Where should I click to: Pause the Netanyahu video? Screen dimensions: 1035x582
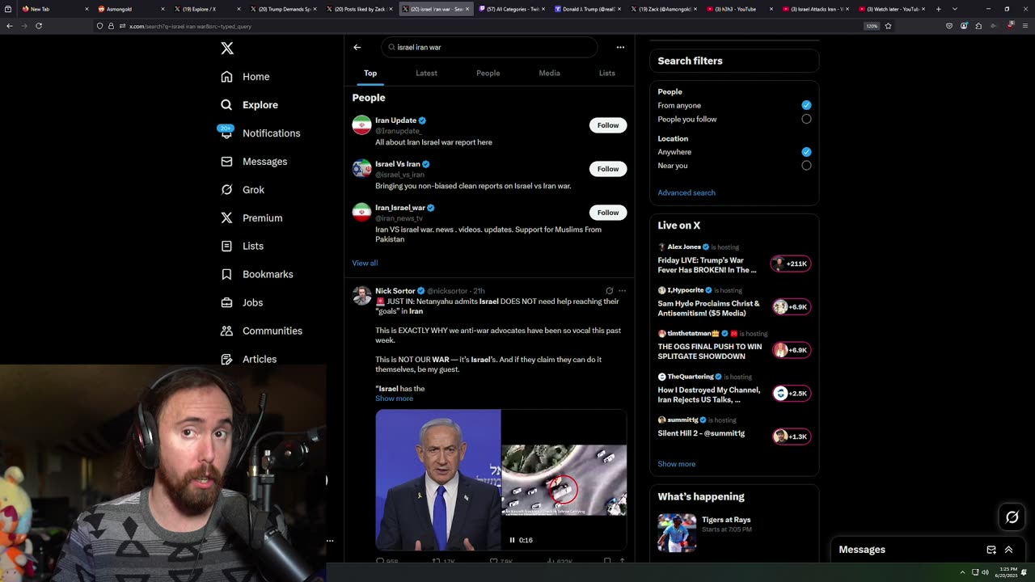pos(512,540)
